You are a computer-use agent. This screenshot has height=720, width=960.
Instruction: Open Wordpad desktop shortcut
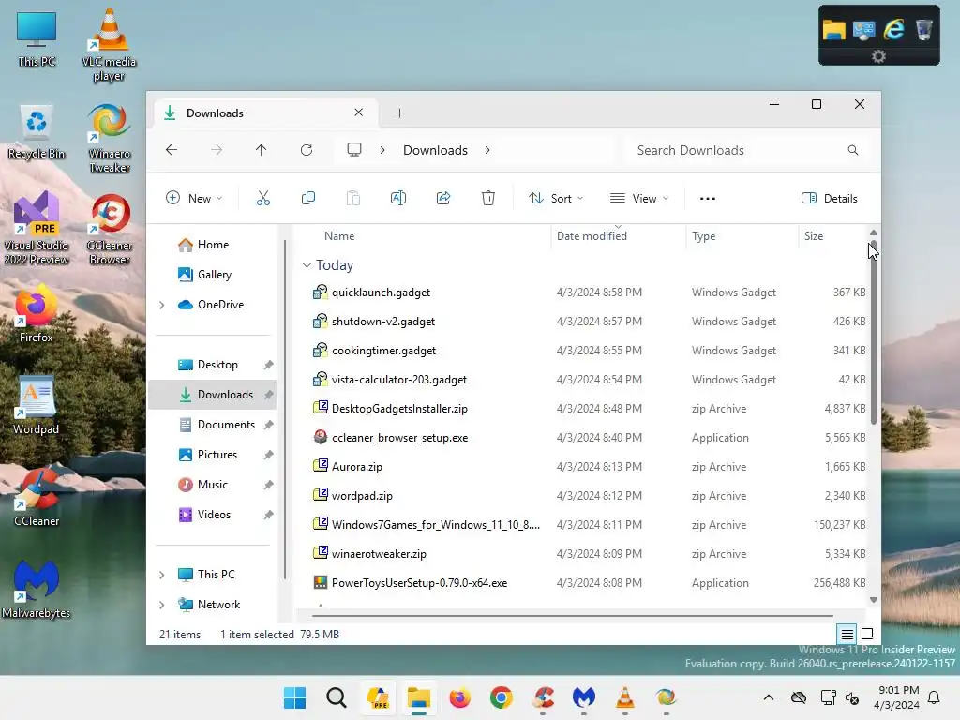[37, 405]
